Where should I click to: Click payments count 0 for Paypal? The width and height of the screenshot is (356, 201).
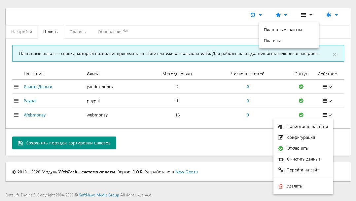click(248, 101)
